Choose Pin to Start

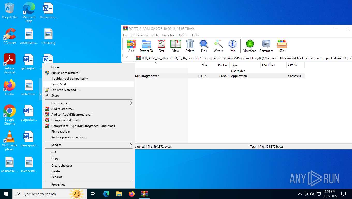(89, 84)
